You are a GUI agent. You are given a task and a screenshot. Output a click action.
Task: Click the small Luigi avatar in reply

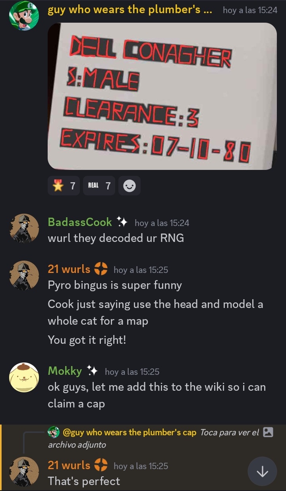(x=54, y=433)
